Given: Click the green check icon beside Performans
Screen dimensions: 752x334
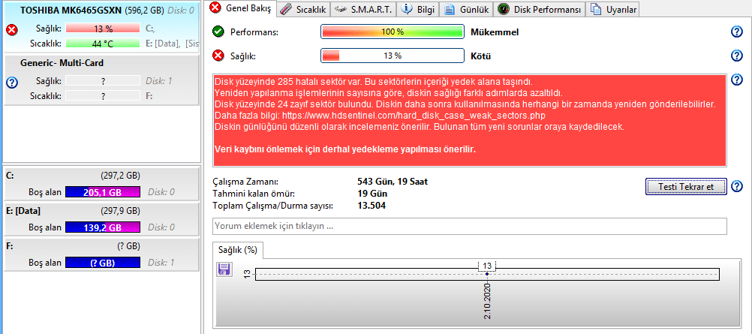Looking at the screenshot, I should pos(218,32).
